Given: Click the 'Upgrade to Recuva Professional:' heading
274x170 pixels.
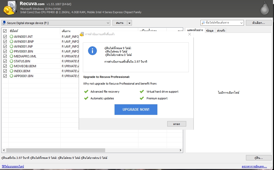Looking at the screenshot, I should pyautogui.click(x=106, y=77).
